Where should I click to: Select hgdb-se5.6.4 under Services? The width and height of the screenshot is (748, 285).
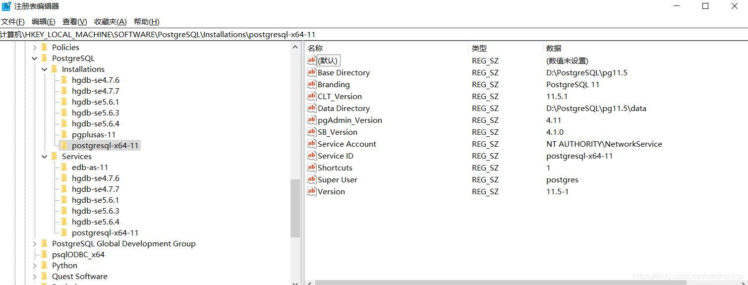[96, 222]
